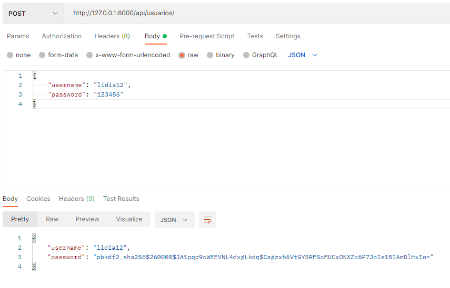Switch response view to Pretty
Screen dimensions: 450x288
click(x=20, y=219)
